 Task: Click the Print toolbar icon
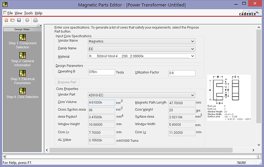[35, 20]
